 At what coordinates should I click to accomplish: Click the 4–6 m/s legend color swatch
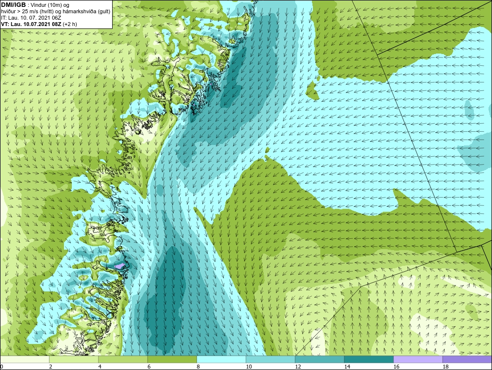pos(123,359)
